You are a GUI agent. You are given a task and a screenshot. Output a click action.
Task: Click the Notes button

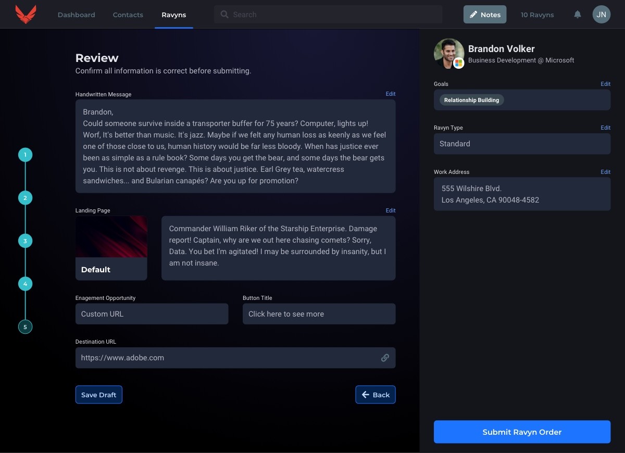click(485, 15)
